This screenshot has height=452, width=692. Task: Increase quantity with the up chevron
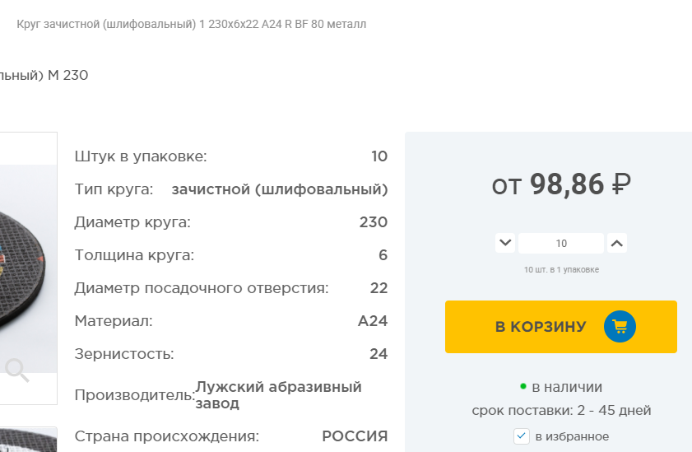pyautogui.click(x=617, y=243)
